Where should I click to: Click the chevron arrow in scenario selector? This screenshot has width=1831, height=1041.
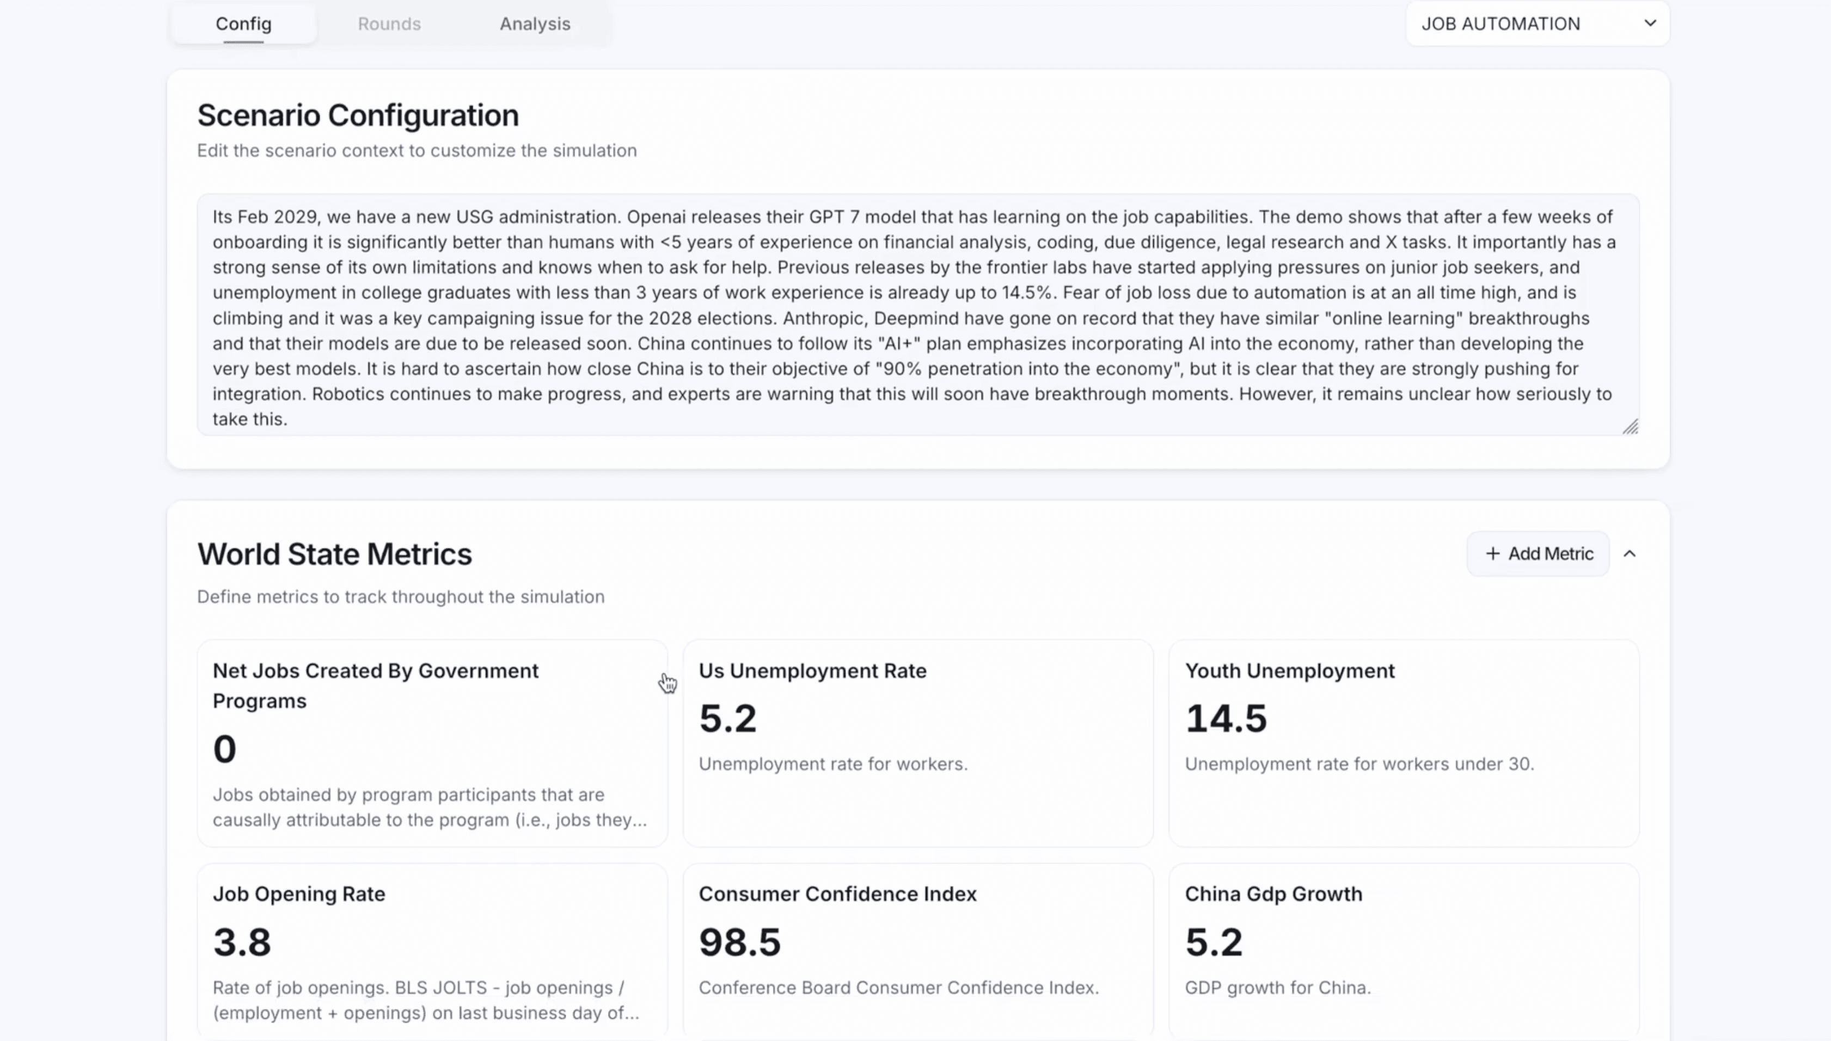coord(1650,23)
